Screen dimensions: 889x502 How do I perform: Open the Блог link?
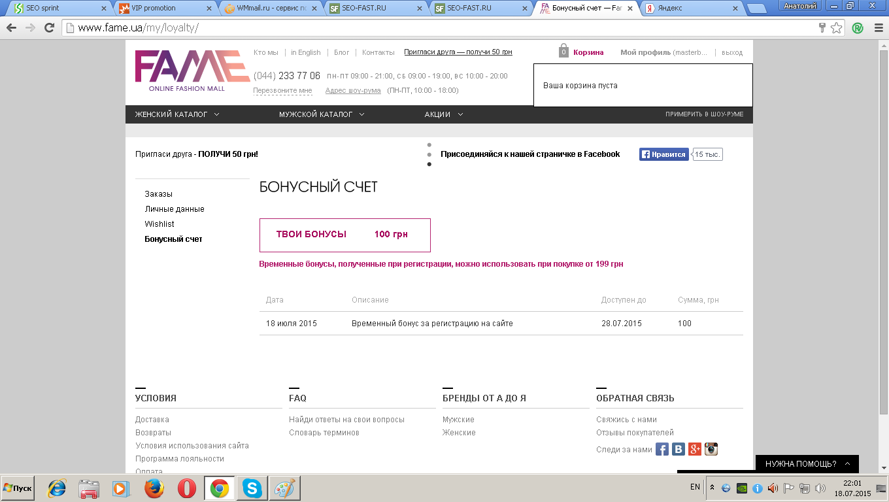342,52
